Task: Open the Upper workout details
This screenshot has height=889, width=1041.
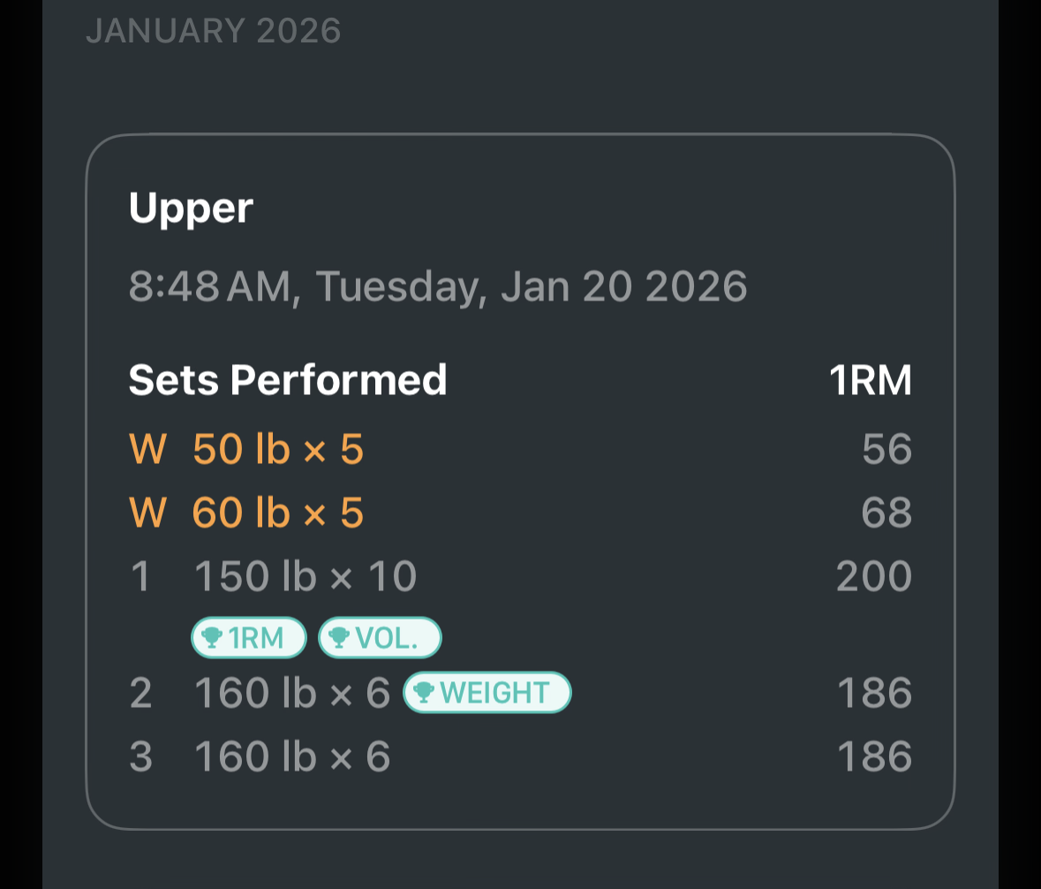Action: coord(191,208)
